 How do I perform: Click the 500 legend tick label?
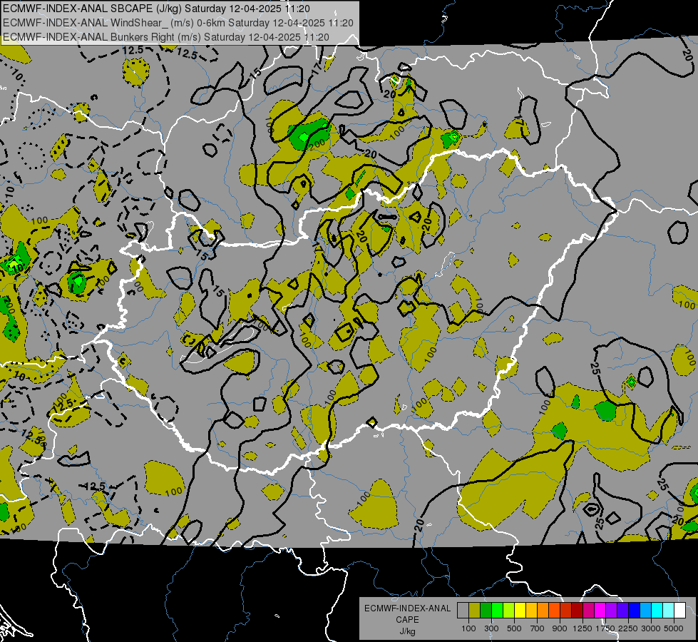tap(514, 628)
